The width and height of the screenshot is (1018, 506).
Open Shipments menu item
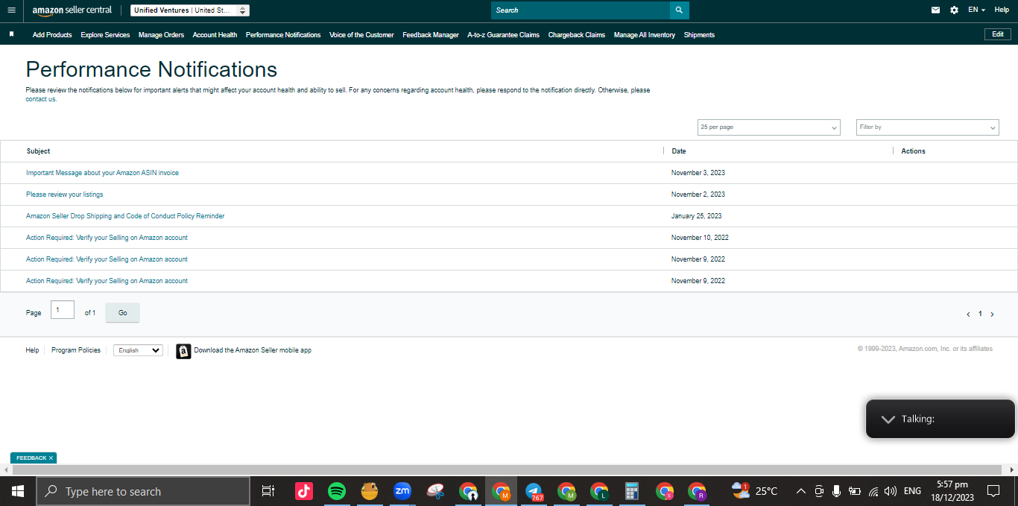click(x=699, y=35)
